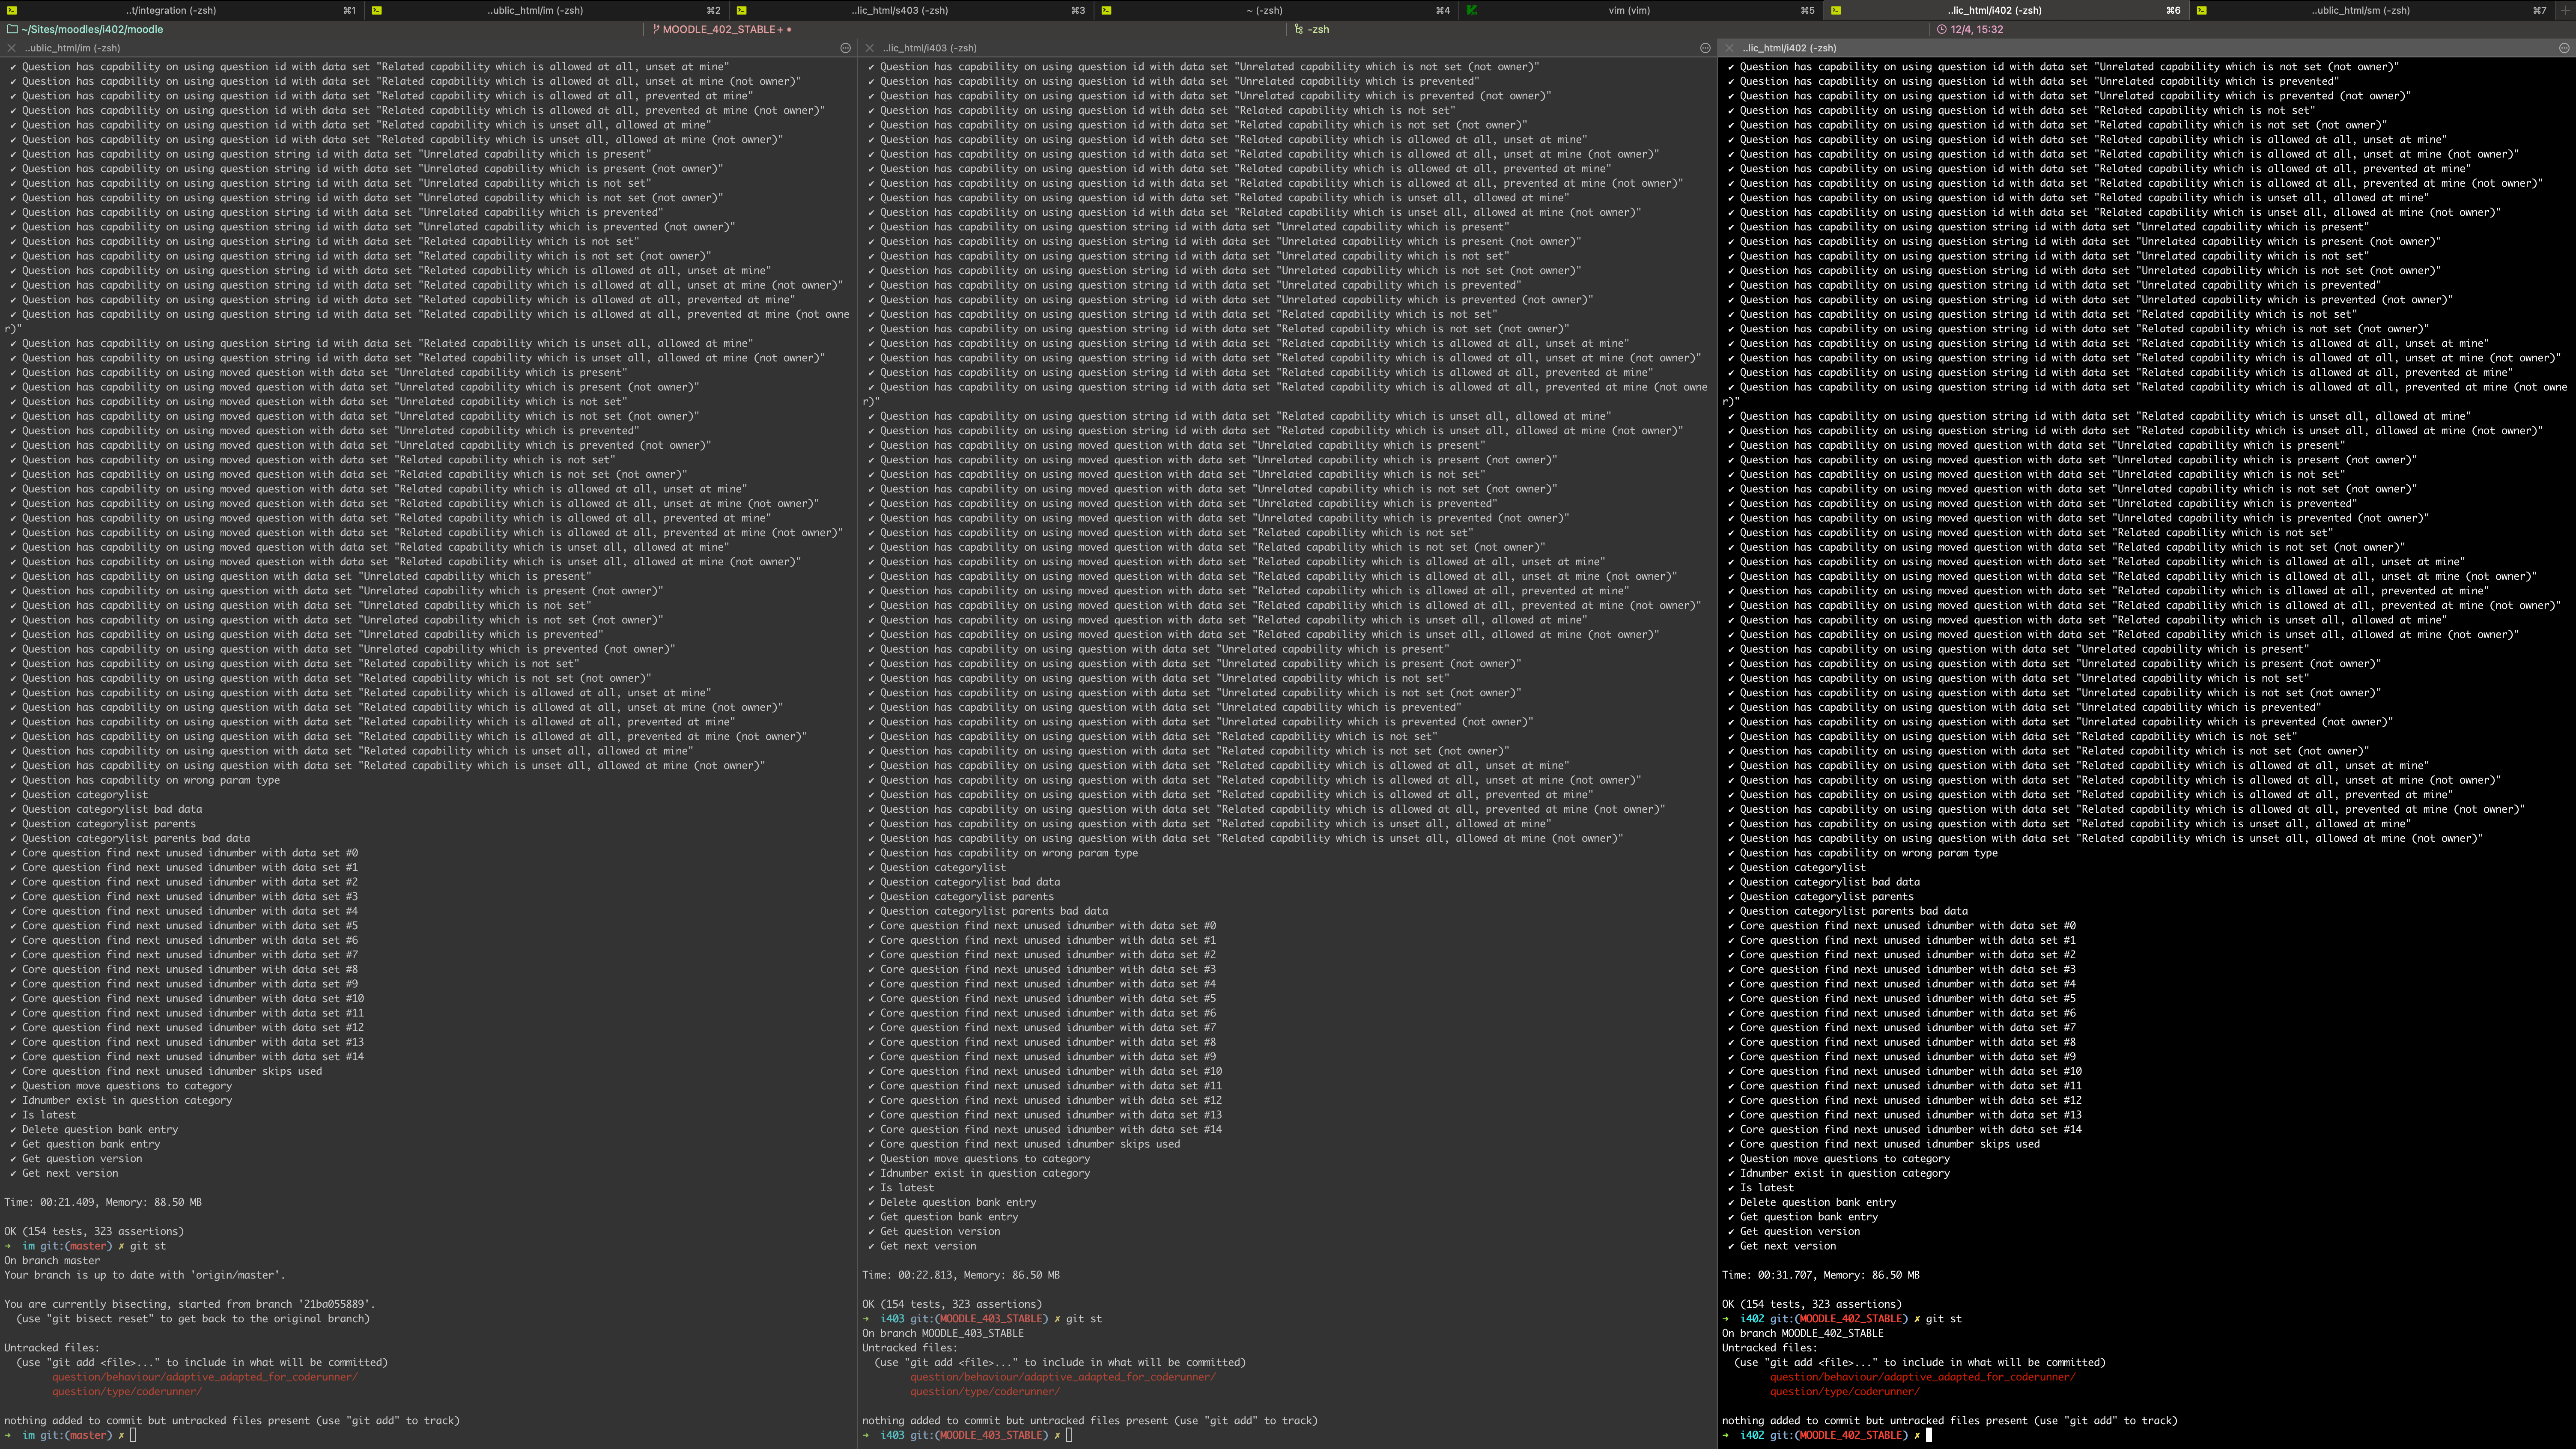
Task: Open options menu of ..lic_html/i402 pane
Action: 2563,48
